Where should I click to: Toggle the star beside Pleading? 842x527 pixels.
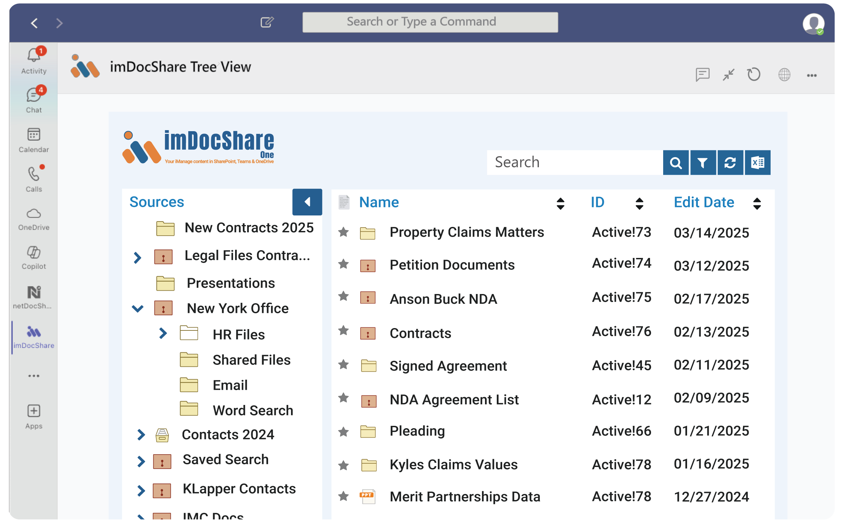(x=344, y=432)
